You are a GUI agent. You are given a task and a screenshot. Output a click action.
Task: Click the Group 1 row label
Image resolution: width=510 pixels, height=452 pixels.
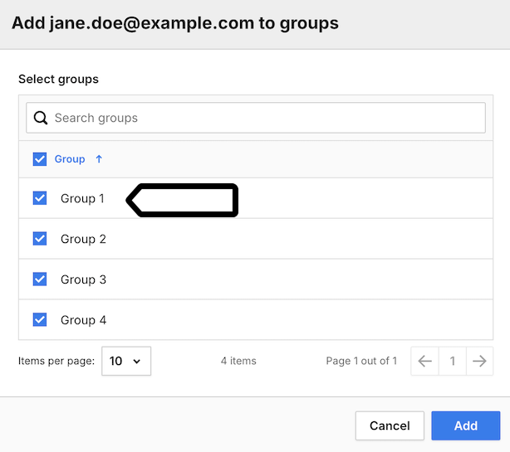point(82,198)
